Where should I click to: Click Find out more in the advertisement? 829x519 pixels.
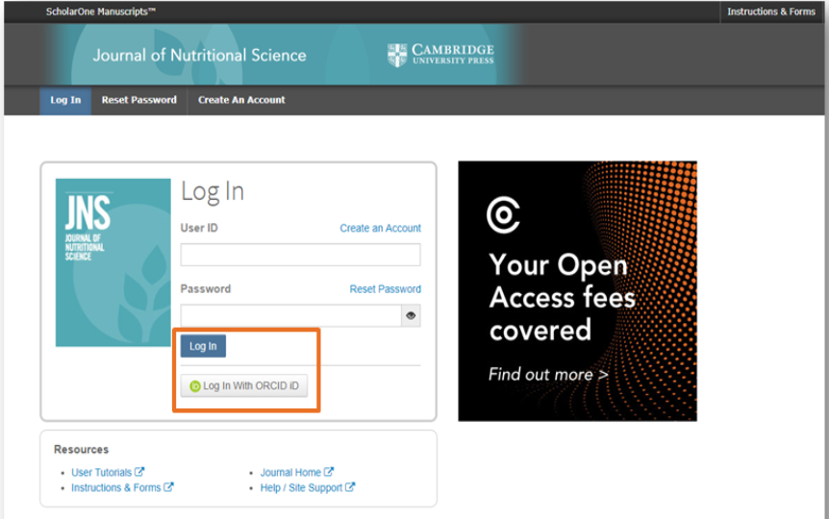tap(548, 374)
